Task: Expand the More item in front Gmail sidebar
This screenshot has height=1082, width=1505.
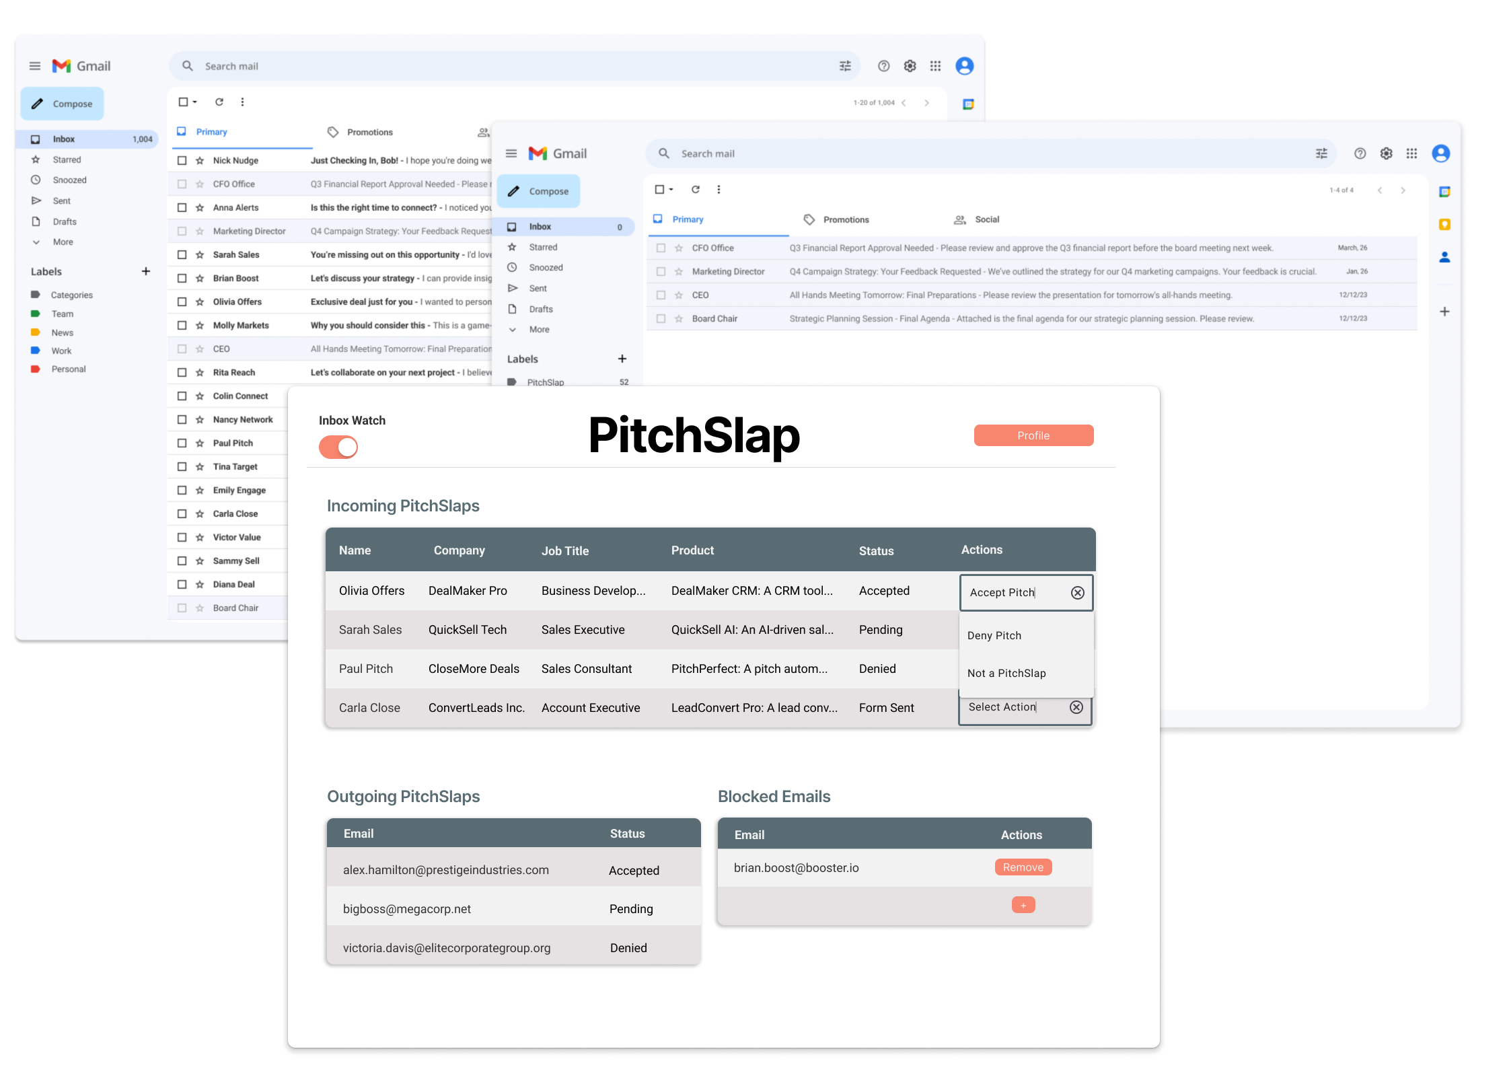Action: pos(539,330)
